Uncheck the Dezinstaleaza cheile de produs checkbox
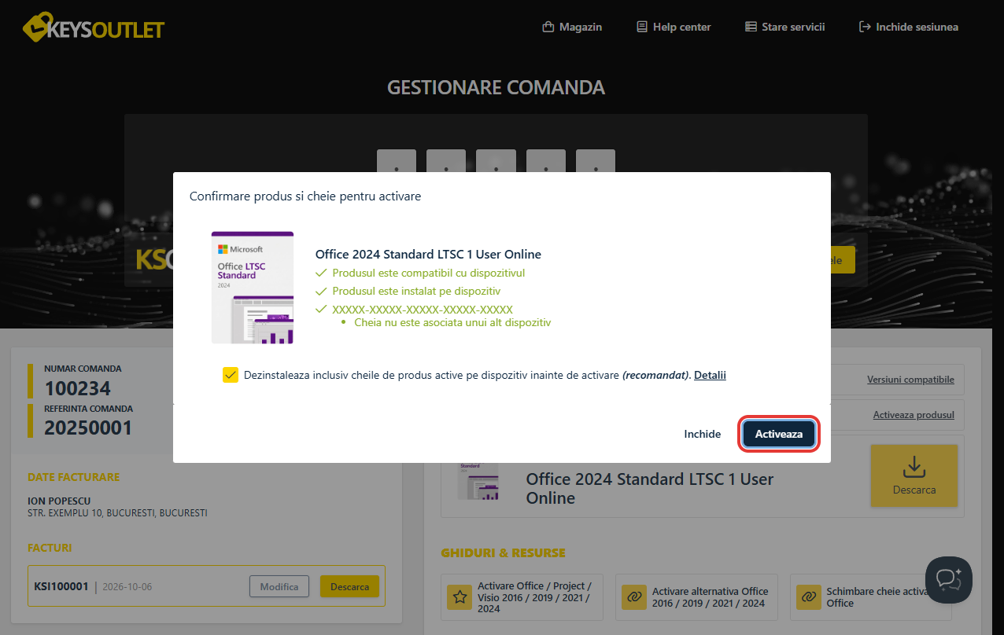 click(231, 375)
